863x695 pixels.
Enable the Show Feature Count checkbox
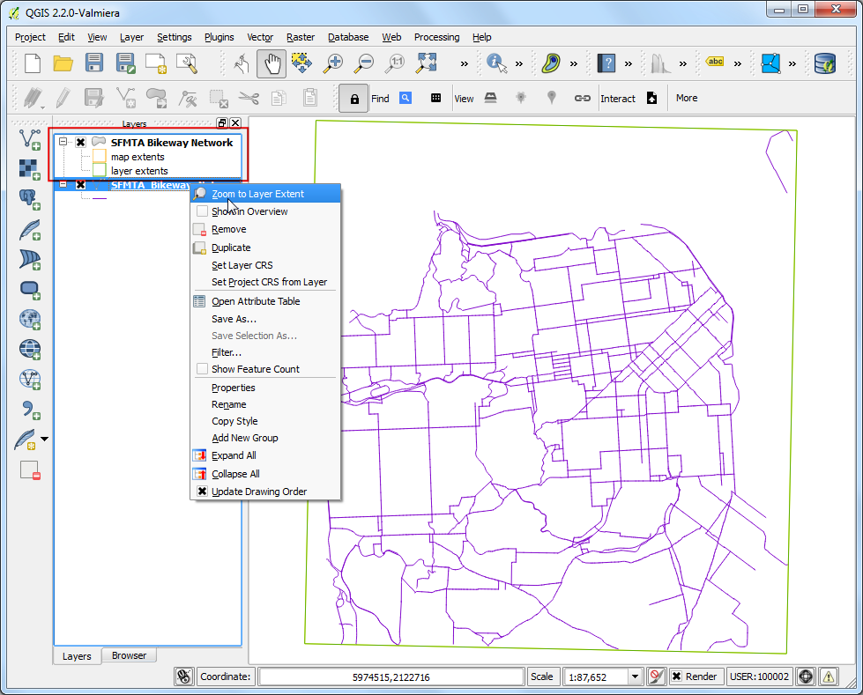[x=202, y=369]
